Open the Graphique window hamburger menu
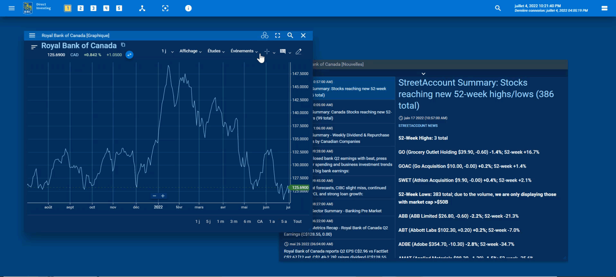 (32, 36)
